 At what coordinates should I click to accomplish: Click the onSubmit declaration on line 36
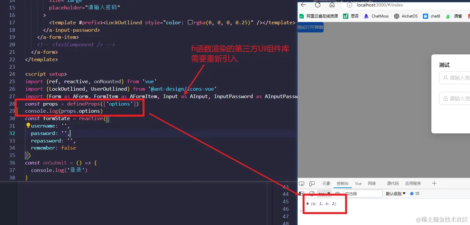coord(55,163)
